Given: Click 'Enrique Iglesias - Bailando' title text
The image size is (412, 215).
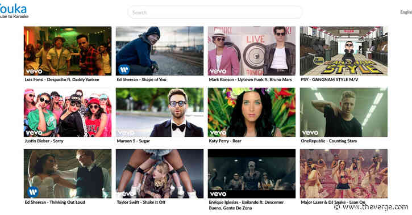Looking at the screenshot, I should click(x=246, y=205).
